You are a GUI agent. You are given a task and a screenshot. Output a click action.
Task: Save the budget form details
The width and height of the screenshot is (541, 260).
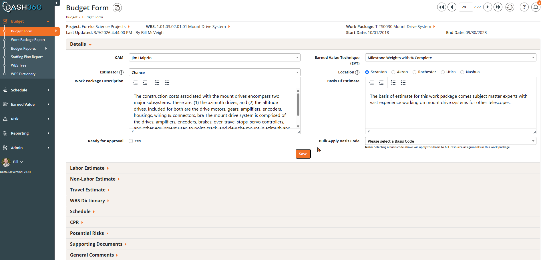pyautogui.click(x=303, y=154)
